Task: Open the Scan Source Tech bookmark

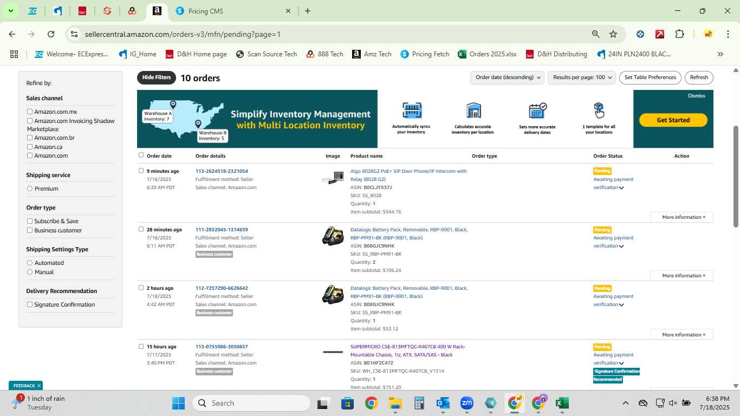Action: click(x=267, y=54)
